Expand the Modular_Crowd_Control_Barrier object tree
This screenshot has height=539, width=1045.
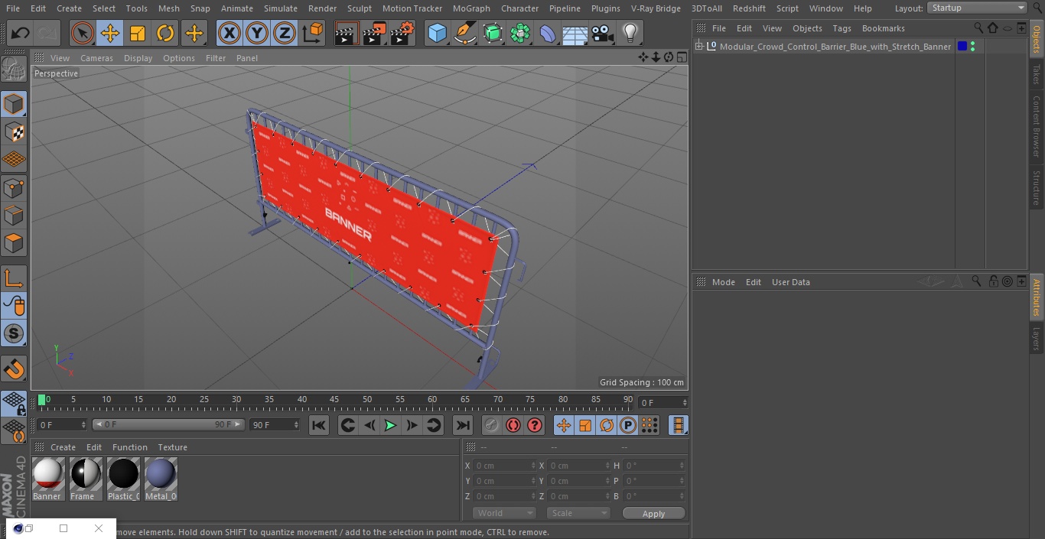pos(698,47)
